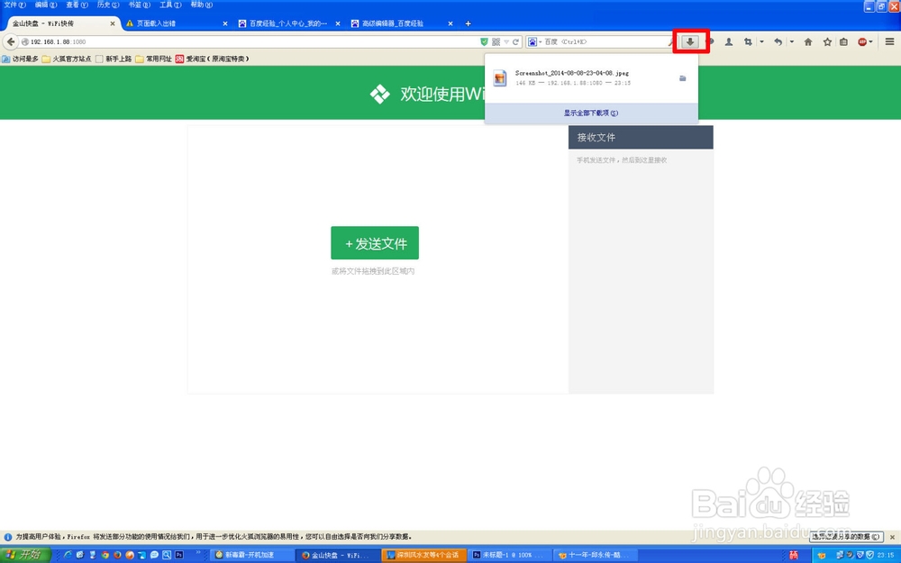Open the Firefox hamburger menu
901x563 pixels.
coord(889,42)
